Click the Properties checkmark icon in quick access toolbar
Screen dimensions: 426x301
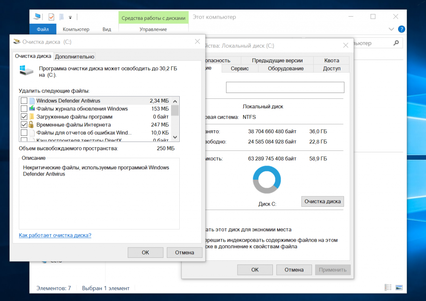pos(51,17)
